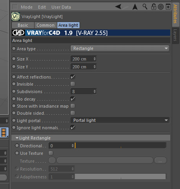180x189 pixels.
Task: Click Texture browse ellipsis button
Action: click(x=160, y=161)
